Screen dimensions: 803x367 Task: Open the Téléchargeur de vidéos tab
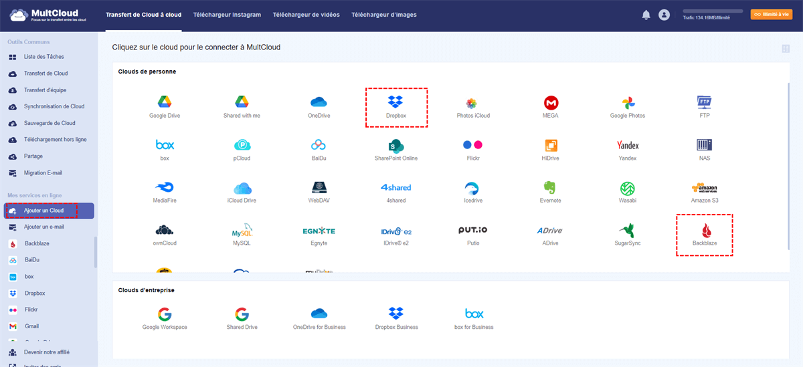pos(306,15)
